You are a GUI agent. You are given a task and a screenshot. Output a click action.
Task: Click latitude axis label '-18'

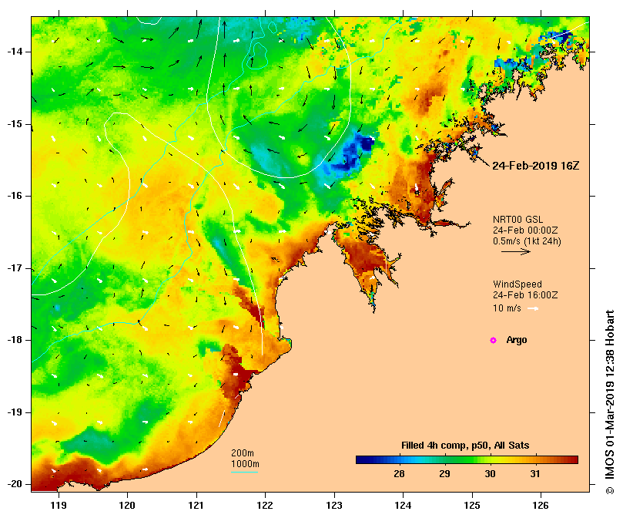15,340
